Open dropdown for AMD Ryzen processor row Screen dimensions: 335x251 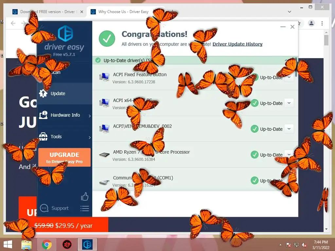pos(289,154)
